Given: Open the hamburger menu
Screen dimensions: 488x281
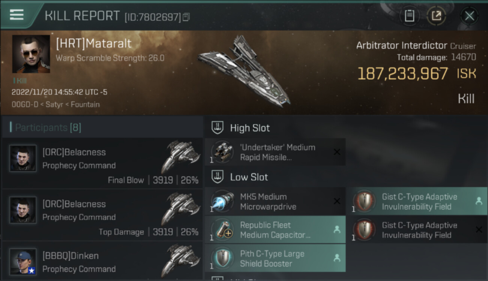Looking at the screenshot, I should (17, 15).
